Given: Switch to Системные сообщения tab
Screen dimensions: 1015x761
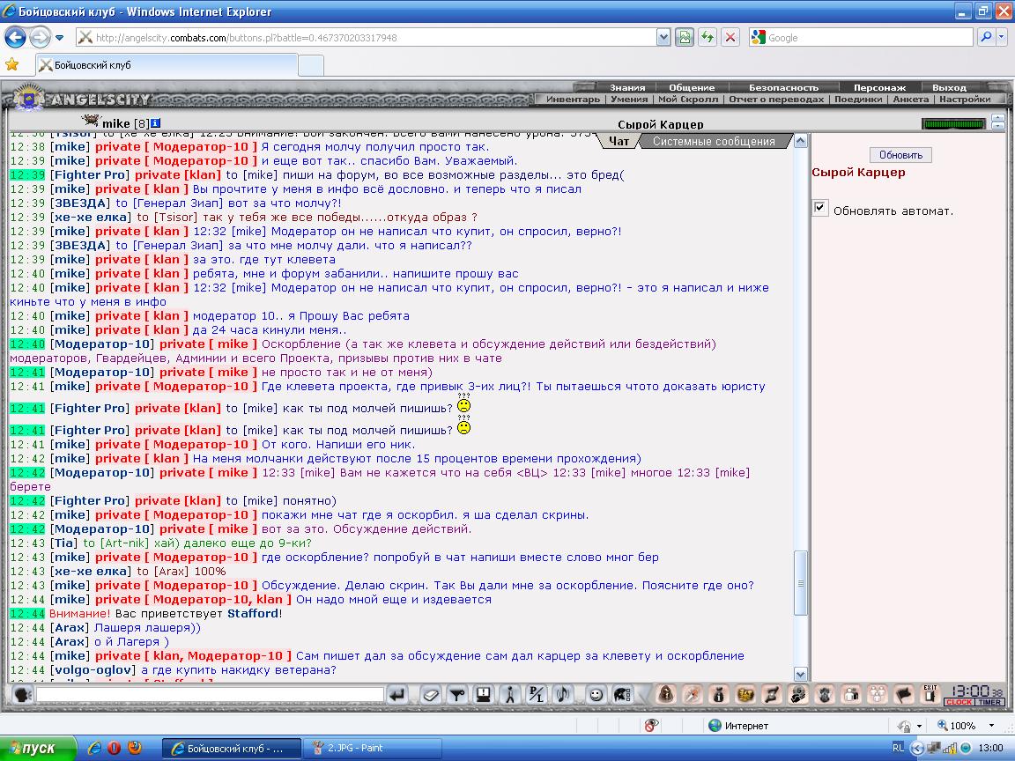Looking at the screenshot, I should pos(714,141).
